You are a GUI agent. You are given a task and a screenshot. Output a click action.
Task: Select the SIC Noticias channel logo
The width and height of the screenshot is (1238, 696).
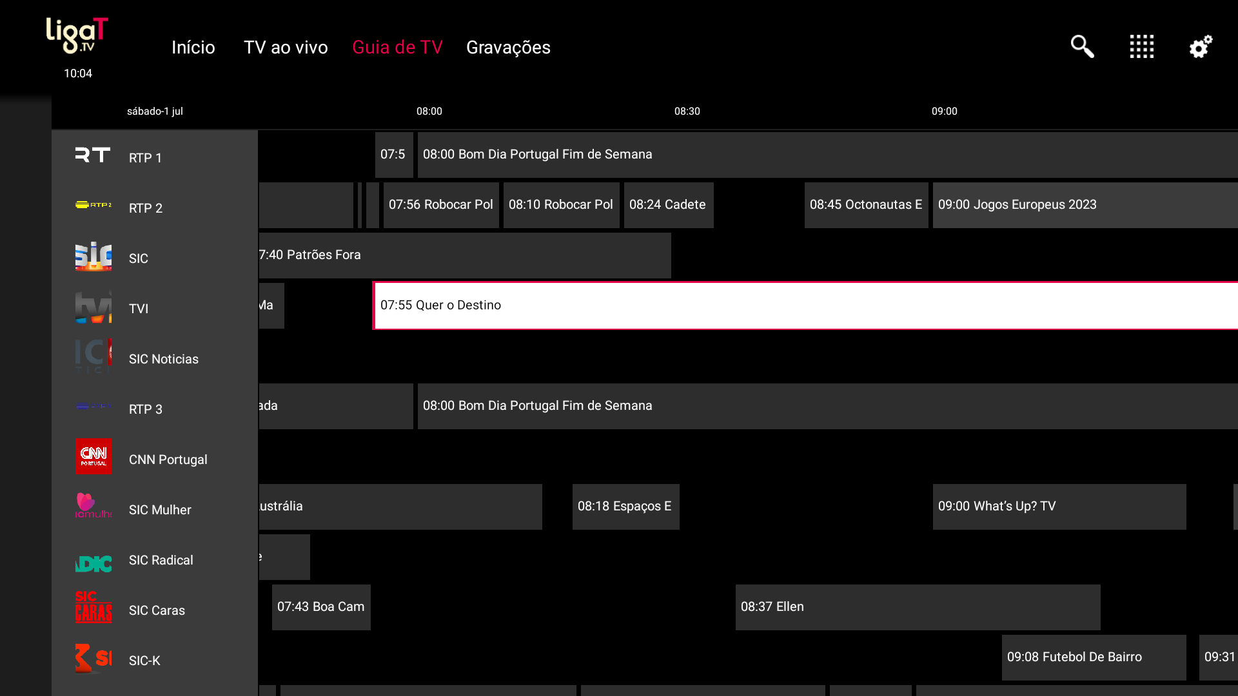pos(93,356)
